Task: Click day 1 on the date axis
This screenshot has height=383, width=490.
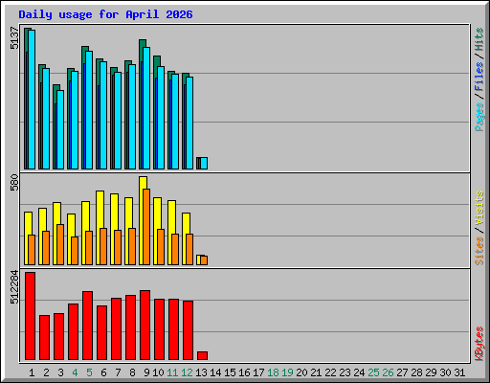Action: (32, 372)
